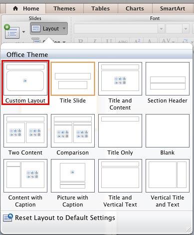This screenshot has height=235, width=194.
Task: Apply the Two Content layout
Action: click(x=25, y=130)
